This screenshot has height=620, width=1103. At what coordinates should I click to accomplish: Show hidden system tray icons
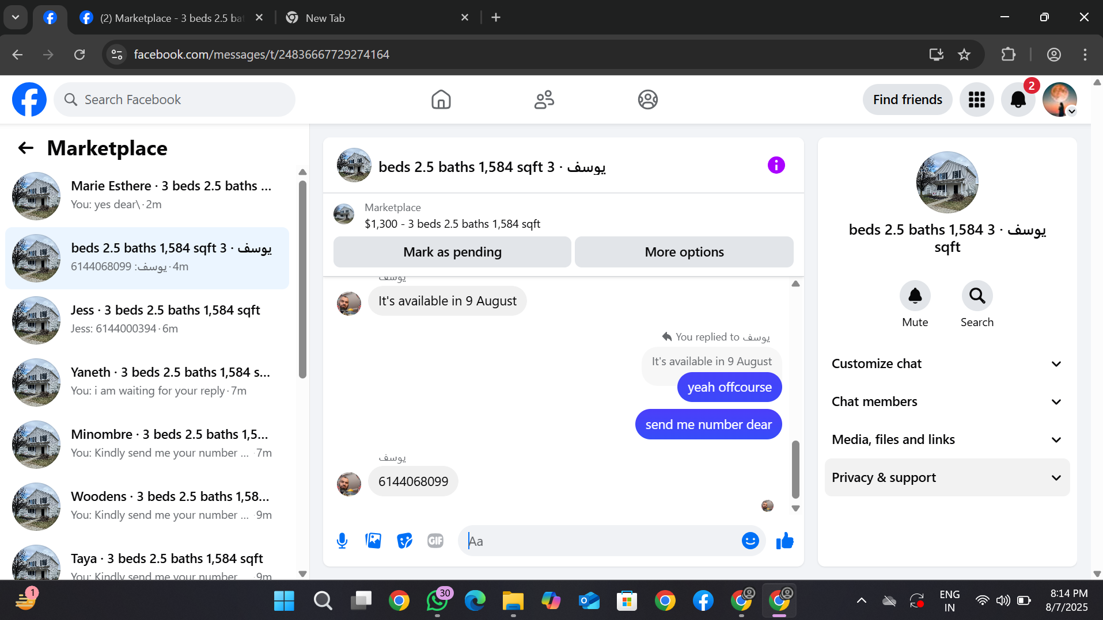point(862,601)
